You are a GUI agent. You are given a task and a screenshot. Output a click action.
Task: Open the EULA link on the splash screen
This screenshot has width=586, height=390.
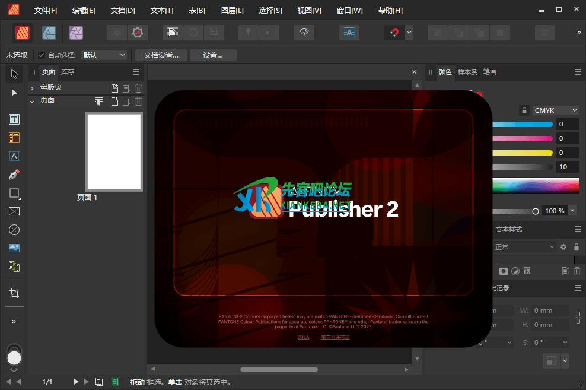(x=303, y=337)
